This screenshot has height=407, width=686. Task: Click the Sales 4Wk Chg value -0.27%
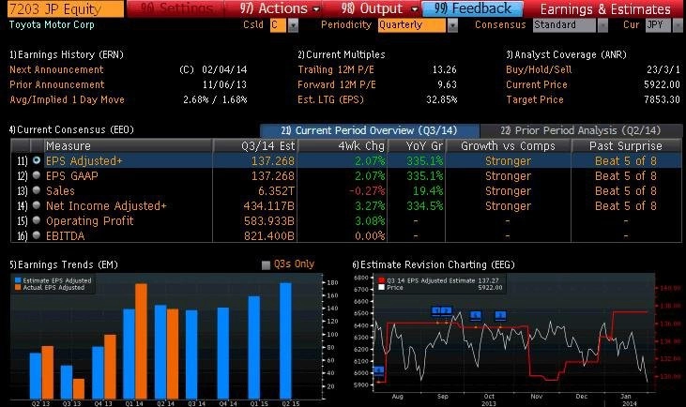coord(367,190)
